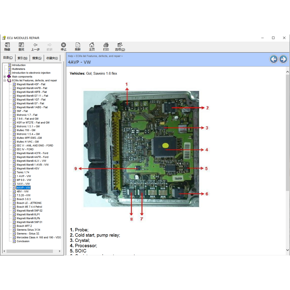Switch to the Index (索引) tab
Viewport: 290px width, 290px height.
point(22,58)
